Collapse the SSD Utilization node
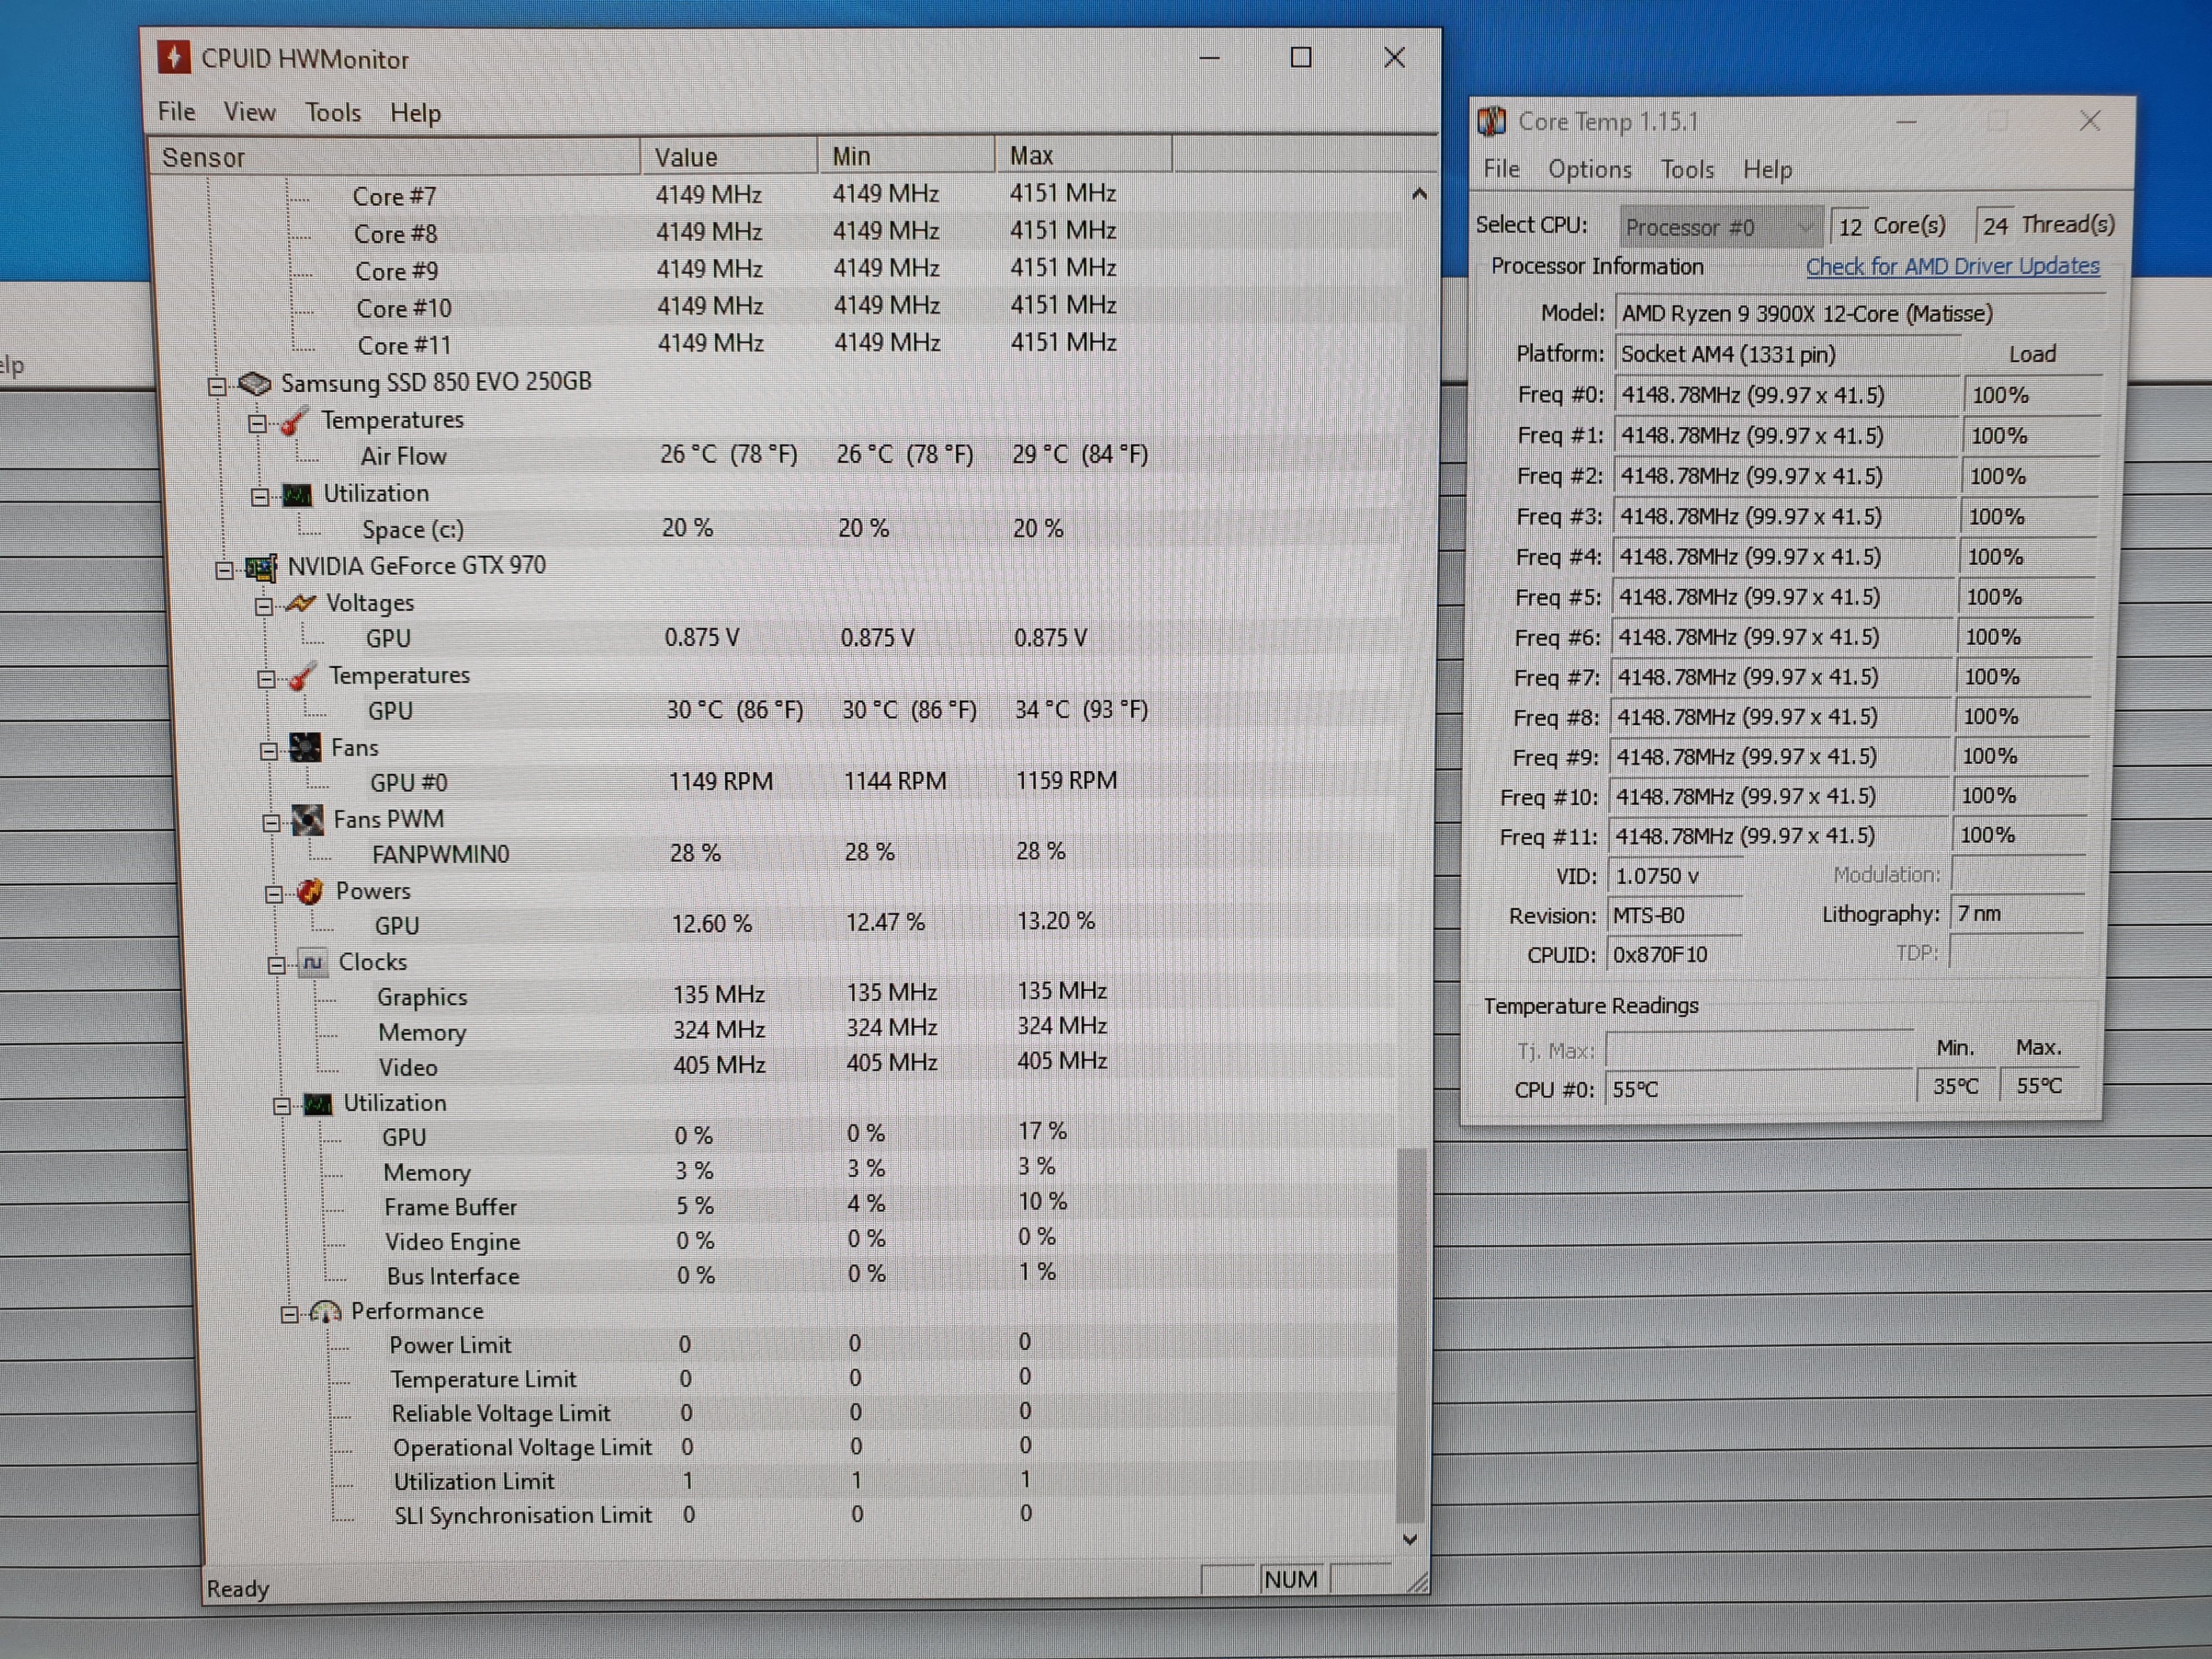 (x=260, y=497)
